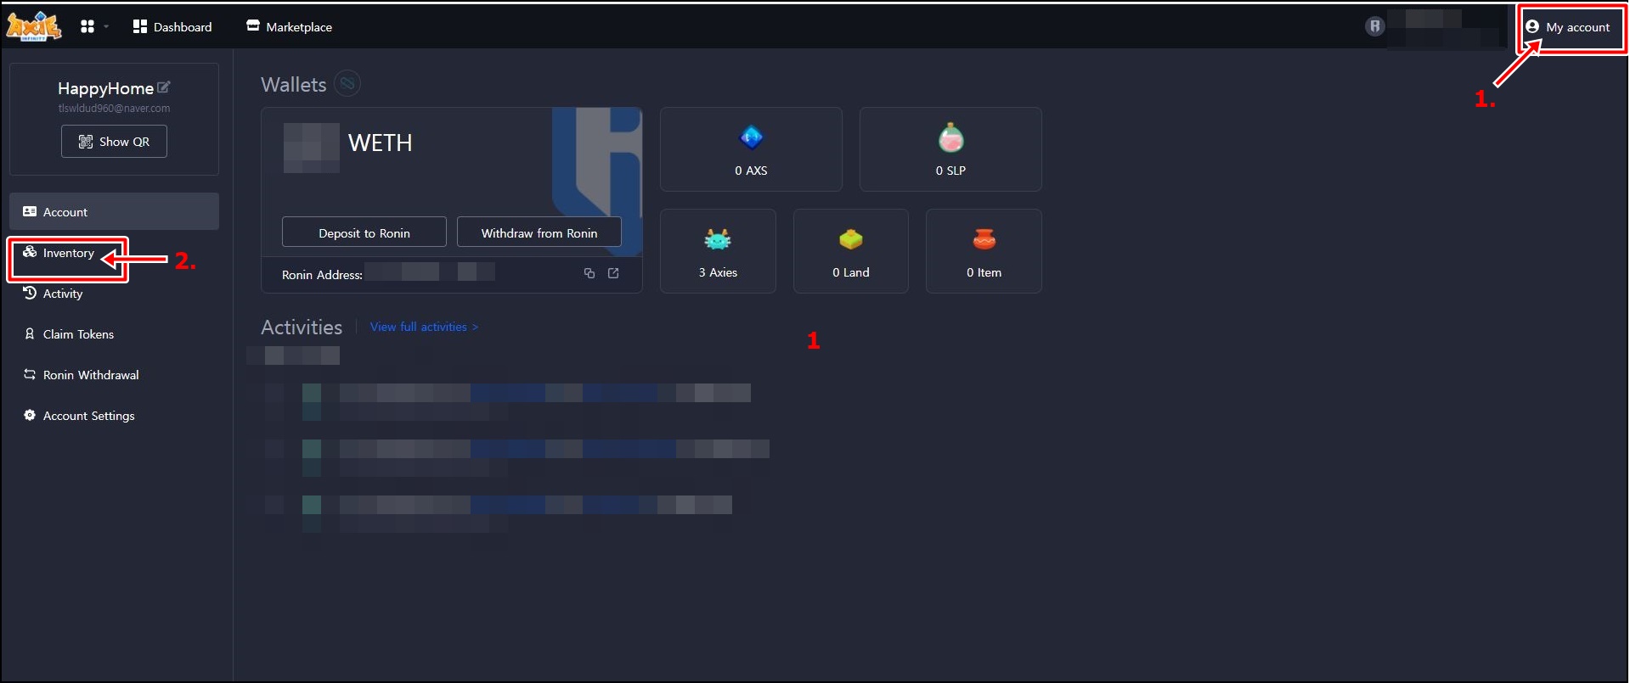Click the 0 SLP token card

950,149
